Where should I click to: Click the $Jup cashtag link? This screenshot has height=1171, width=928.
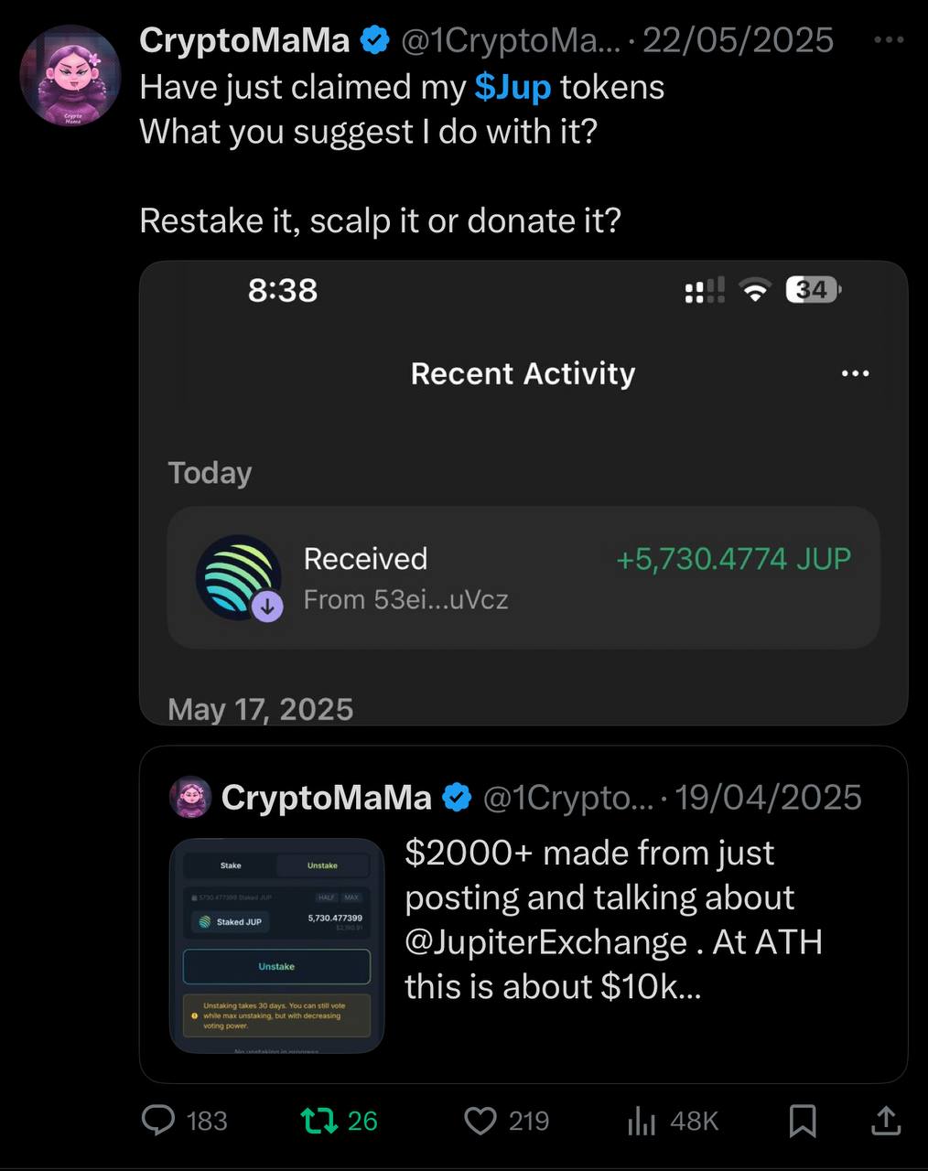point(513,87)
